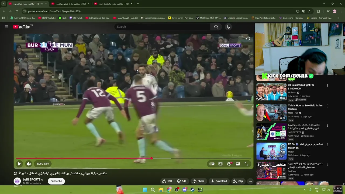The height and width of the screenshot is (194, 345).
Task: Open the Match 16 EP 06 thumbnail
Action: click(x=271, y=151)
